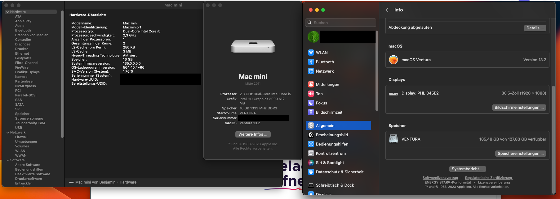Screen dimensions: 560x199
Task: Select NVMExpress tree item
Action: [25, 86]
